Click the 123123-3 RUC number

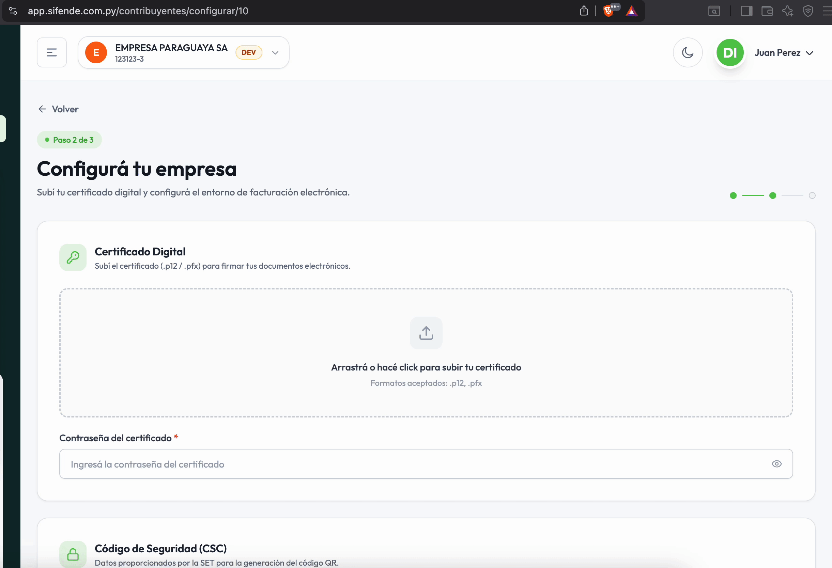pos(129,59)
